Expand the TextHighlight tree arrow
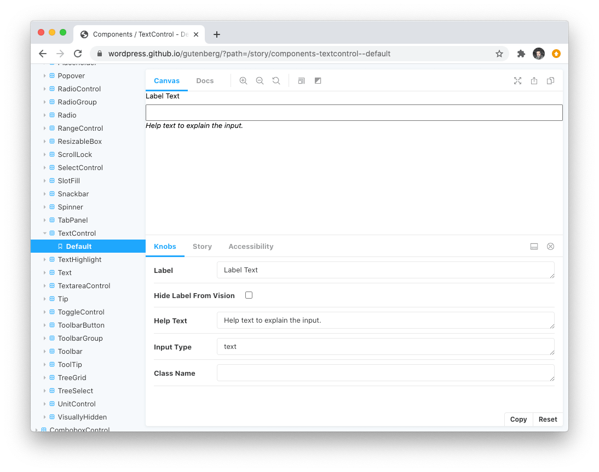The height and width of the screenshot is (472, 599). [45, 259]
